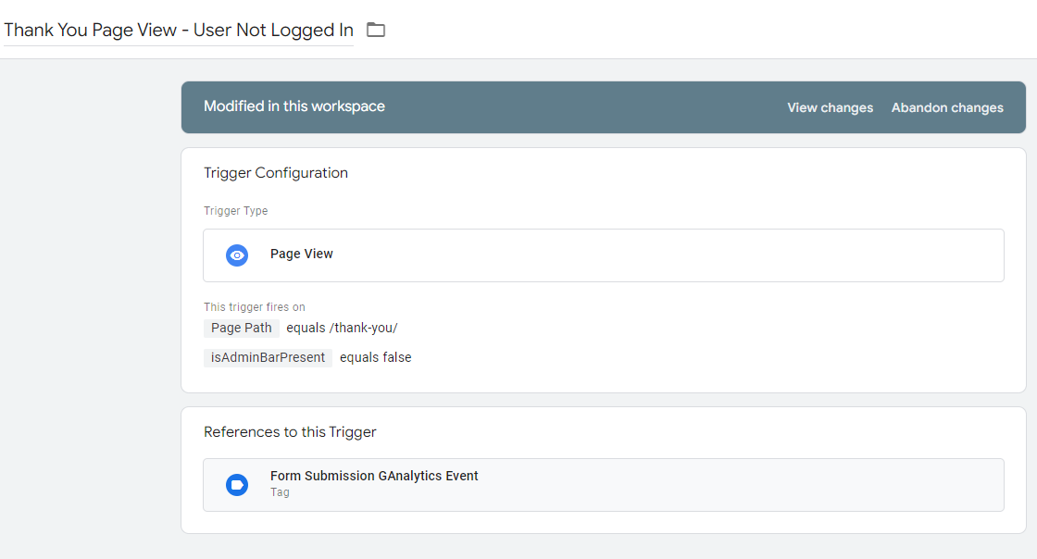Click the References to this Trigger heading
Screen dimensions: 1037x559
coord(290,432)
